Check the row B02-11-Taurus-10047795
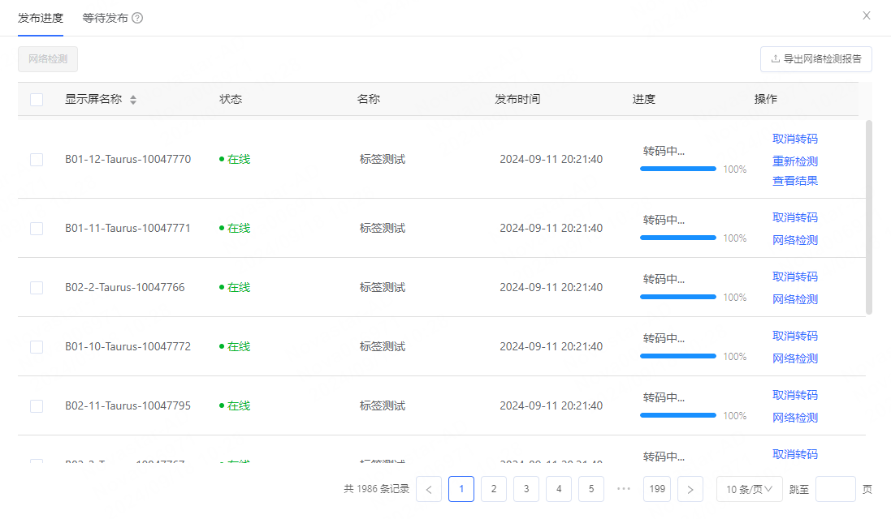Screen dimensions: 891x519 coord(37,406)
